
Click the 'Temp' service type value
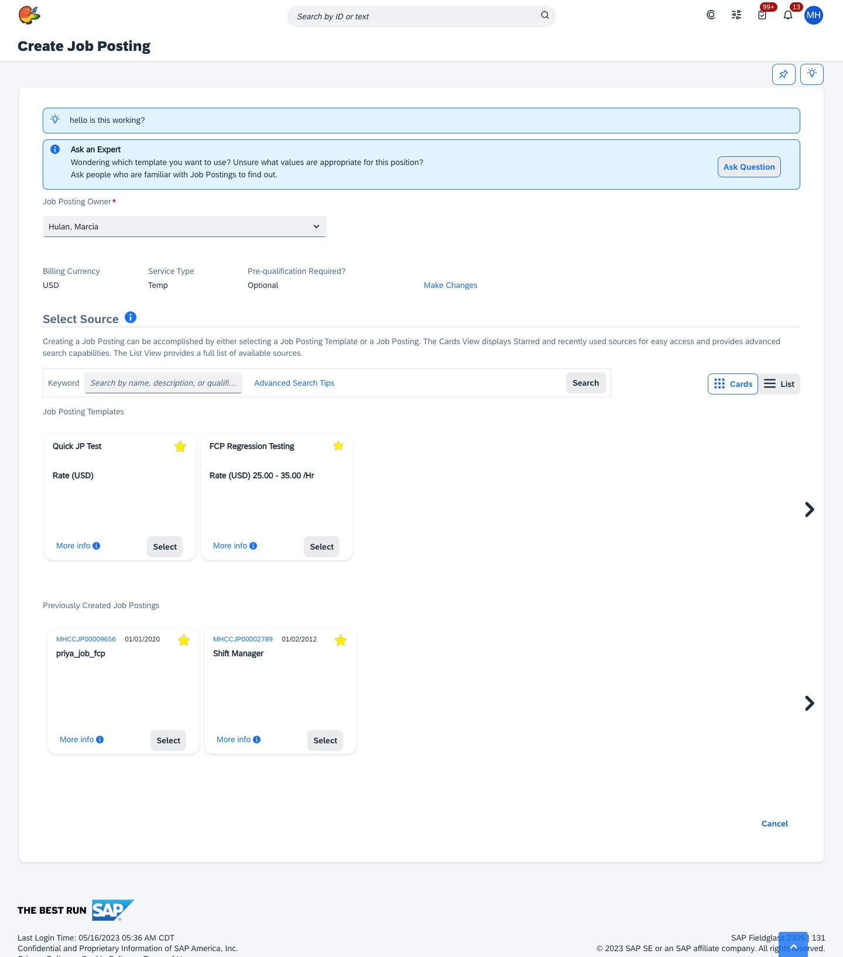[x=158, y=285]
